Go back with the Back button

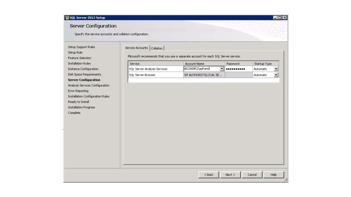pyautogui.click(x=209, y=175)
